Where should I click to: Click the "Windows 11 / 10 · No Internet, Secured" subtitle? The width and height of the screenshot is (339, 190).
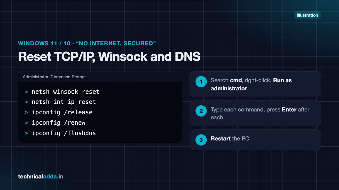(87, 43)
